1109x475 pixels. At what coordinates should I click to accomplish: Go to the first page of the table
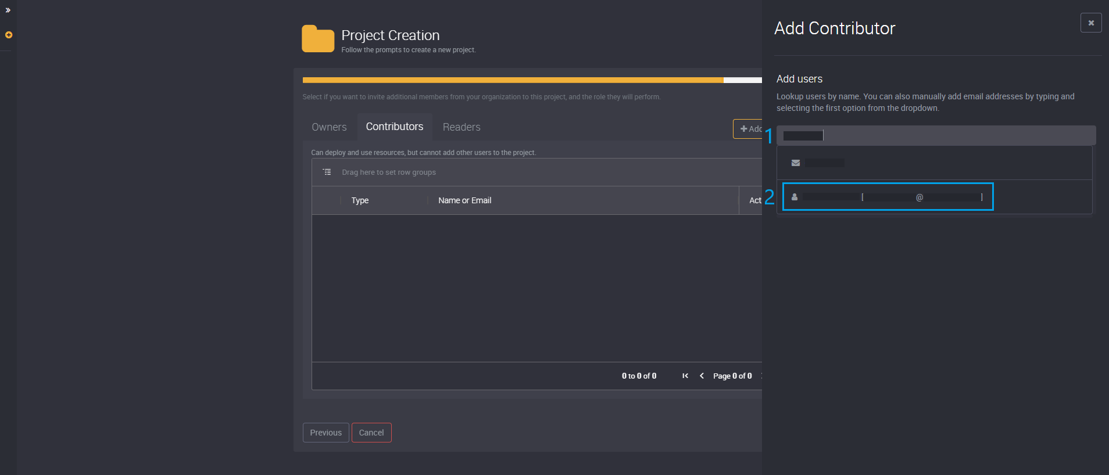tap(685, 376)
